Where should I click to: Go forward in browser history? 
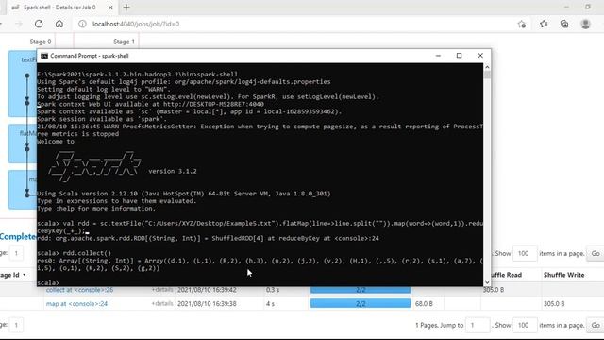(19, 24)
